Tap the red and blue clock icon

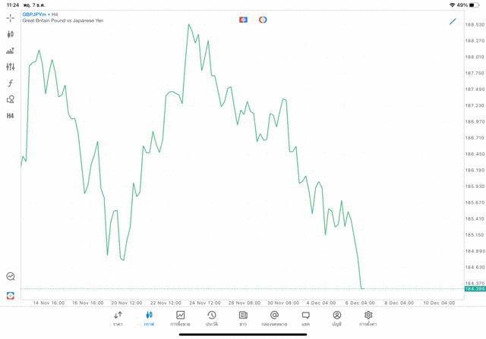[263, 20]
